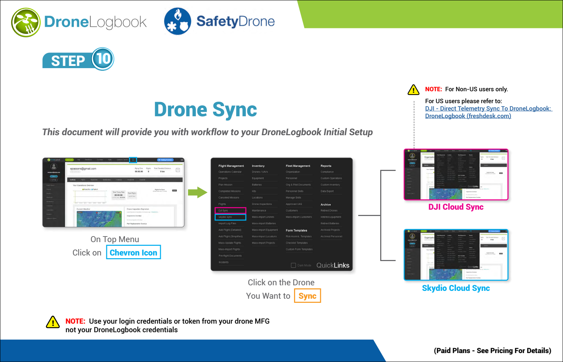
Task: Choose Add Flight (Detailed)
Action: pos(230,230)
